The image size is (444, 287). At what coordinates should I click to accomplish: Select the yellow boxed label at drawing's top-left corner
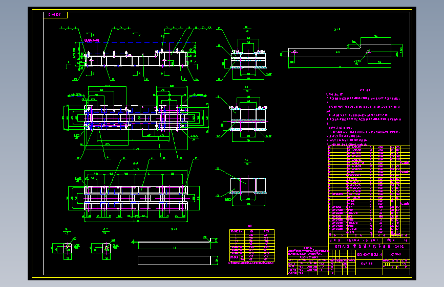pyautogui.click(x=55, y=15)
